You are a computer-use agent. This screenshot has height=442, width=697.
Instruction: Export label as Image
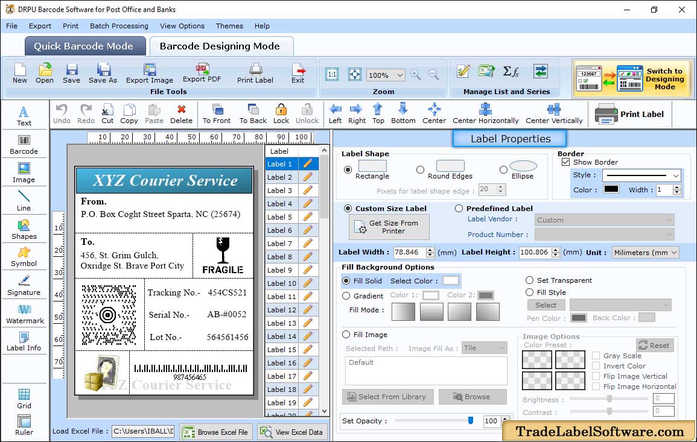pos(150,74)
